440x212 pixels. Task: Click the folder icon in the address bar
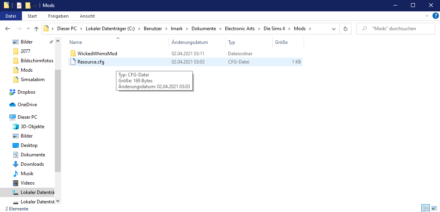tap(46, 28)
